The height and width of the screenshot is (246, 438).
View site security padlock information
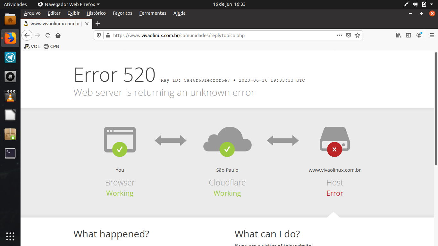click(108, 35)
